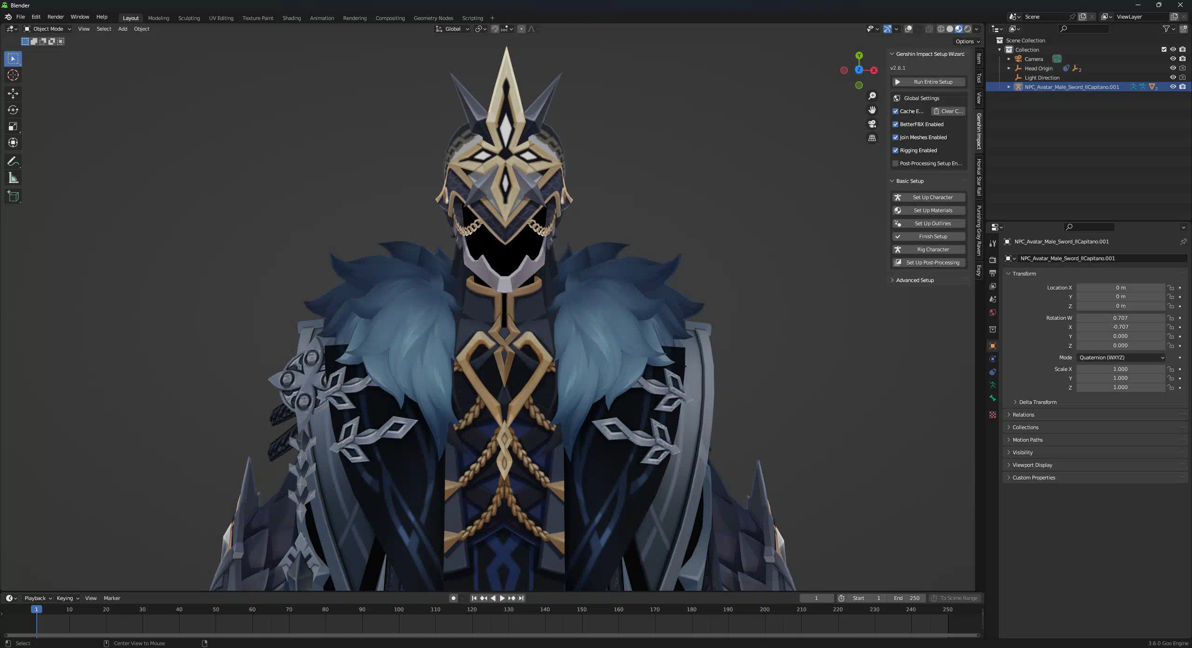
Task: Open rotation Mode Quaternion dropdown
Action: [x=1121, y=358]
